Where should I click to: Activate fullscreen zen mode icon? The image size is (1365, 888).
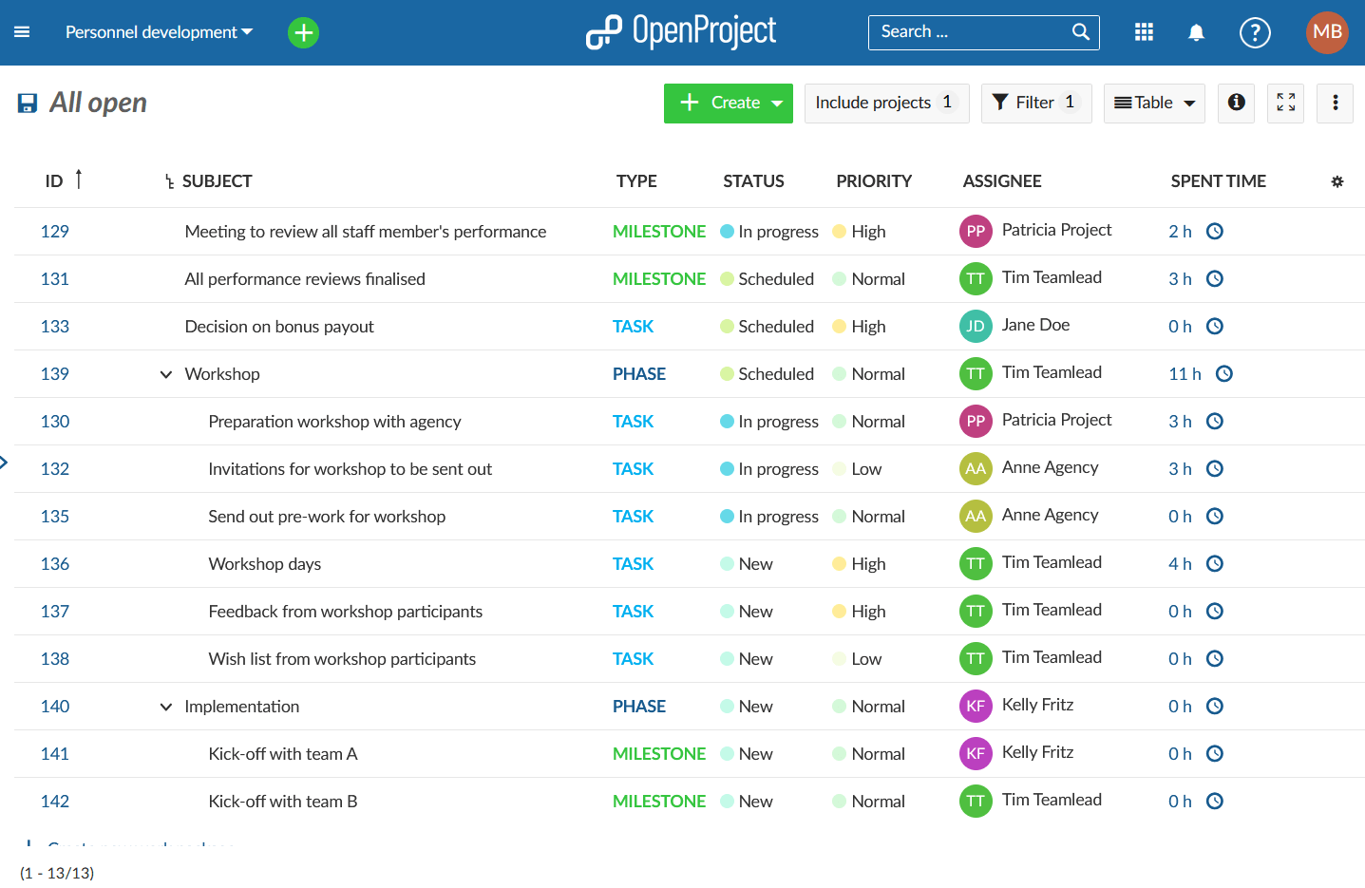[x=1285, y=103]
